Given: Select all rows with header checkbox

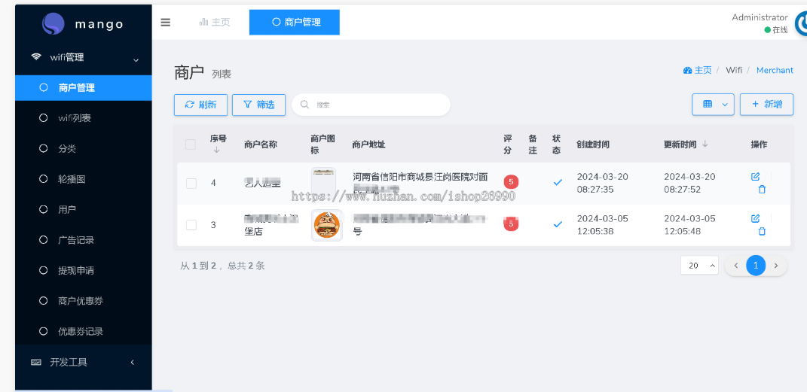Looking at the screenshot, I should [x=191, y=145].
